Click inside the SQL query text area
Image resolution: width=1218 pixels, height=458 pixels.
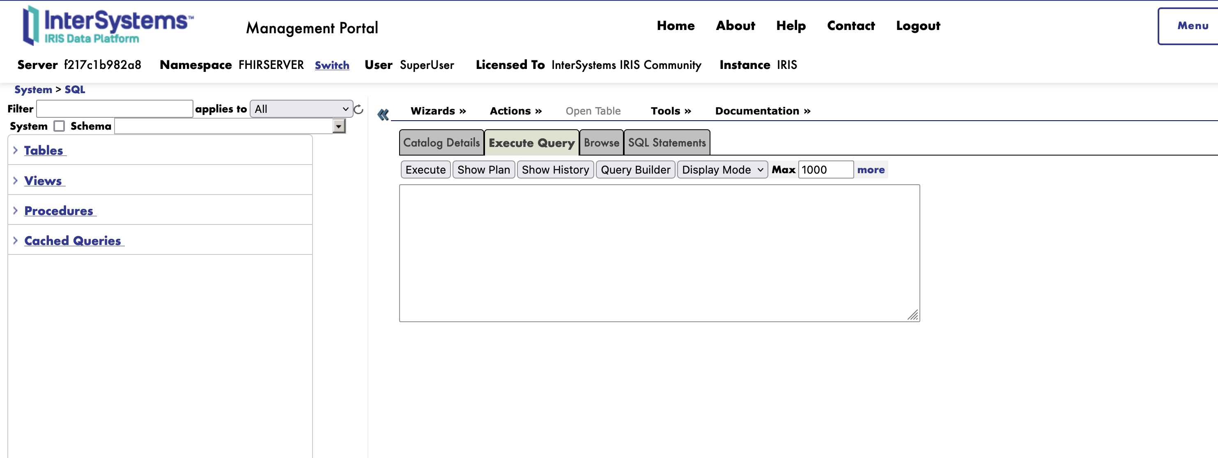(659, 253)
